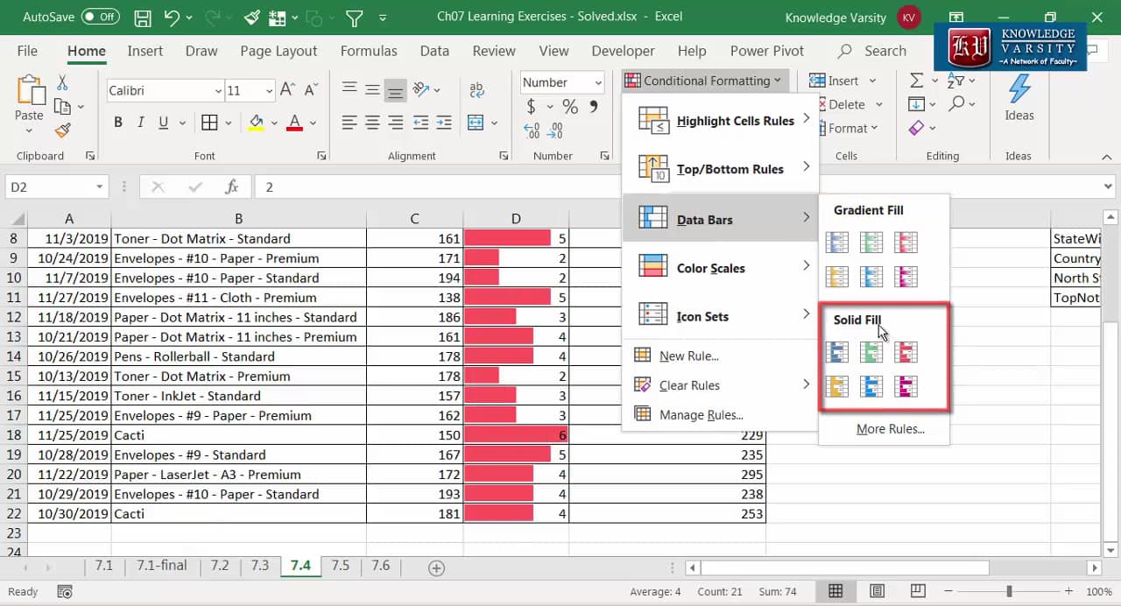This screenshot has height=606, width=1121.
Task: Select the blue Solid Fill data bar
Action: 837,353
